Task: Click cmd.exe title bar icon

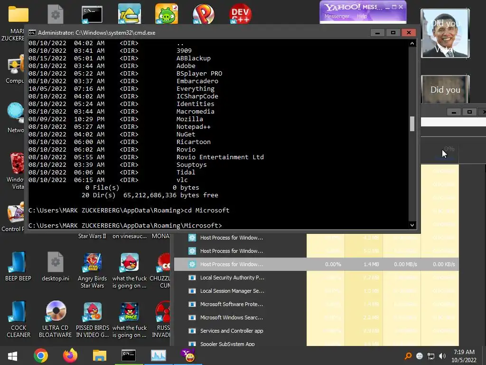Action: coord(32,33)
